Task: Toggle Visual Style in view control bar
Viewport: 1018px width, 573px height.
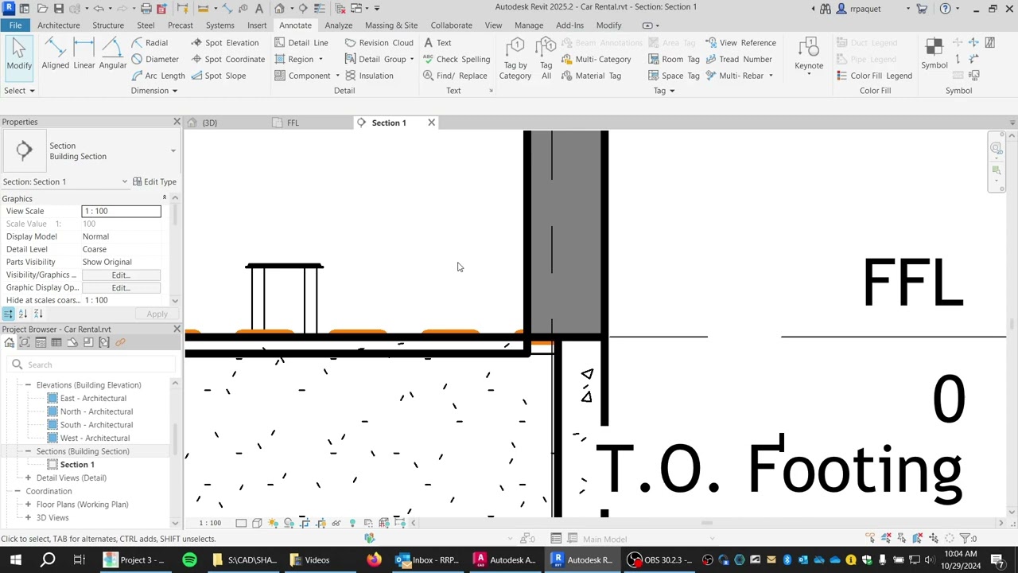Action: click(257, 523)
